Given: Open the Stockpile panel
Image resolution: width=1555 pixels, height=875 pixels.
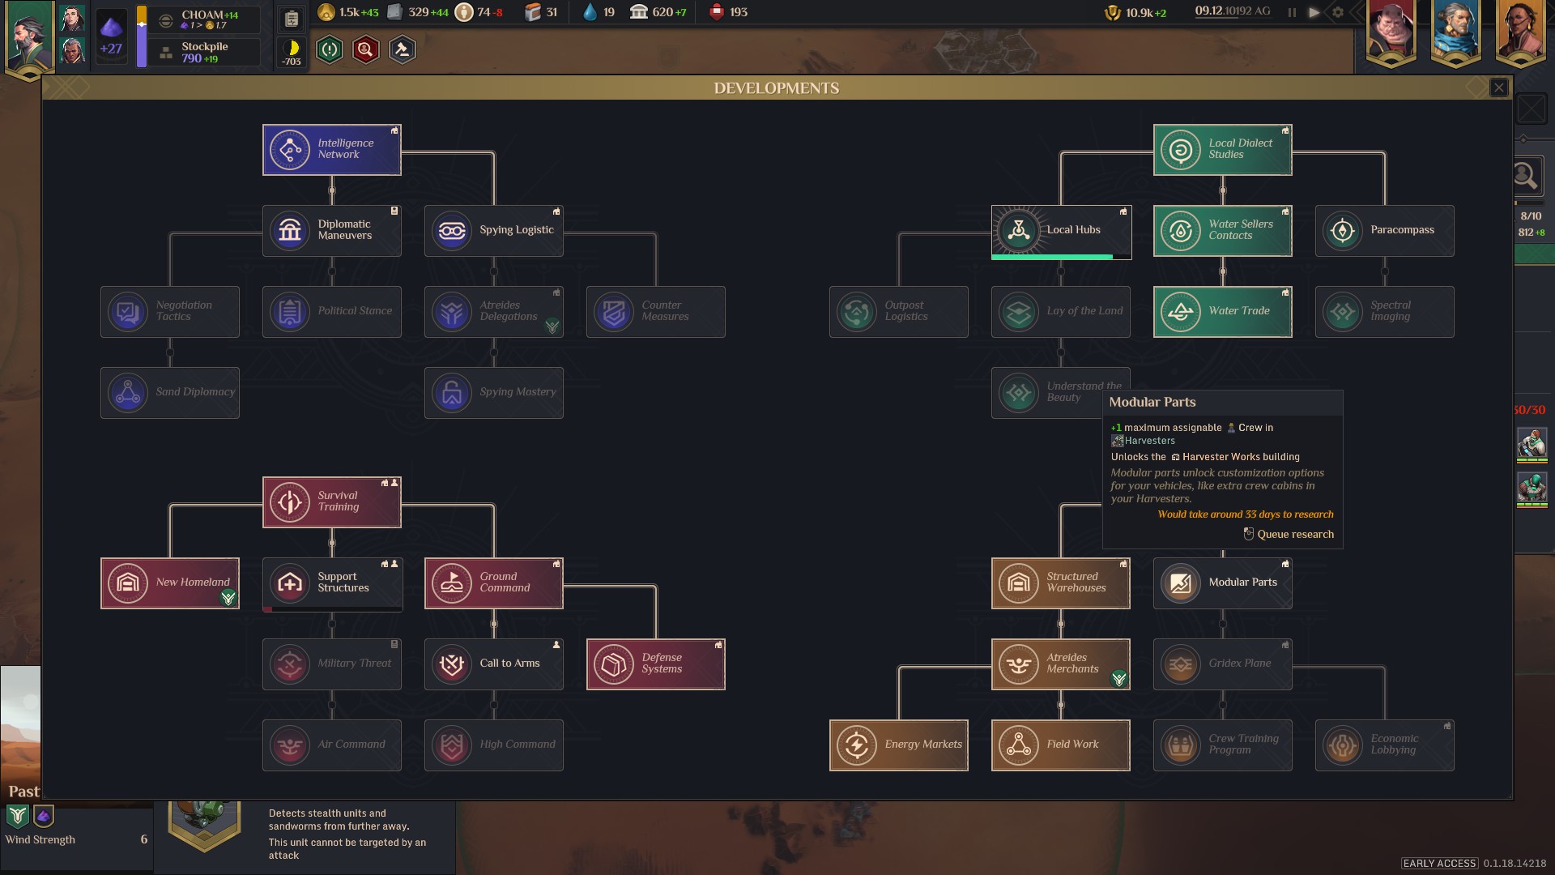Looking at the screenshot, I should 204,53.
